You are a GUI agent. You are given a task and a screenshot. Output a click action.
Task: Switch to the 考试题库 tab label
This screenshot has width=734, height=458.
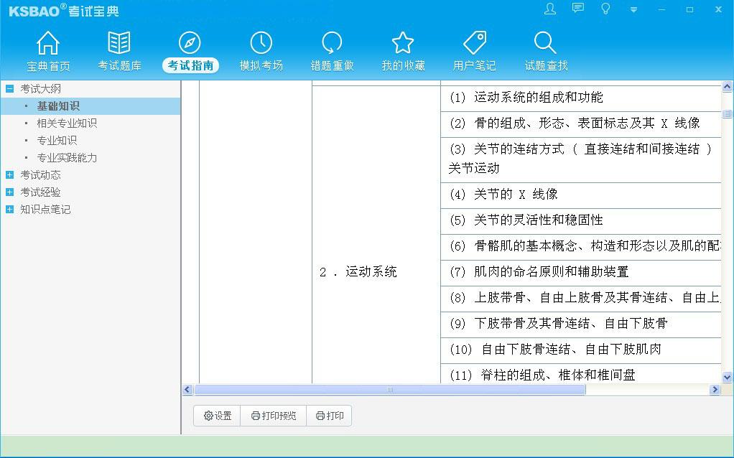(x=119, y=66)
